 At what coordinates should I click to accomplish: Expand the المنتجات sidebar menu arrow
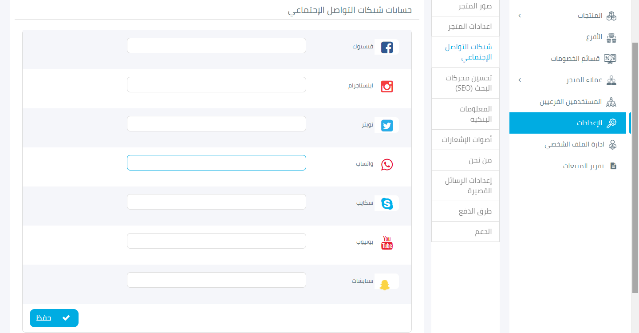(520, 16)
